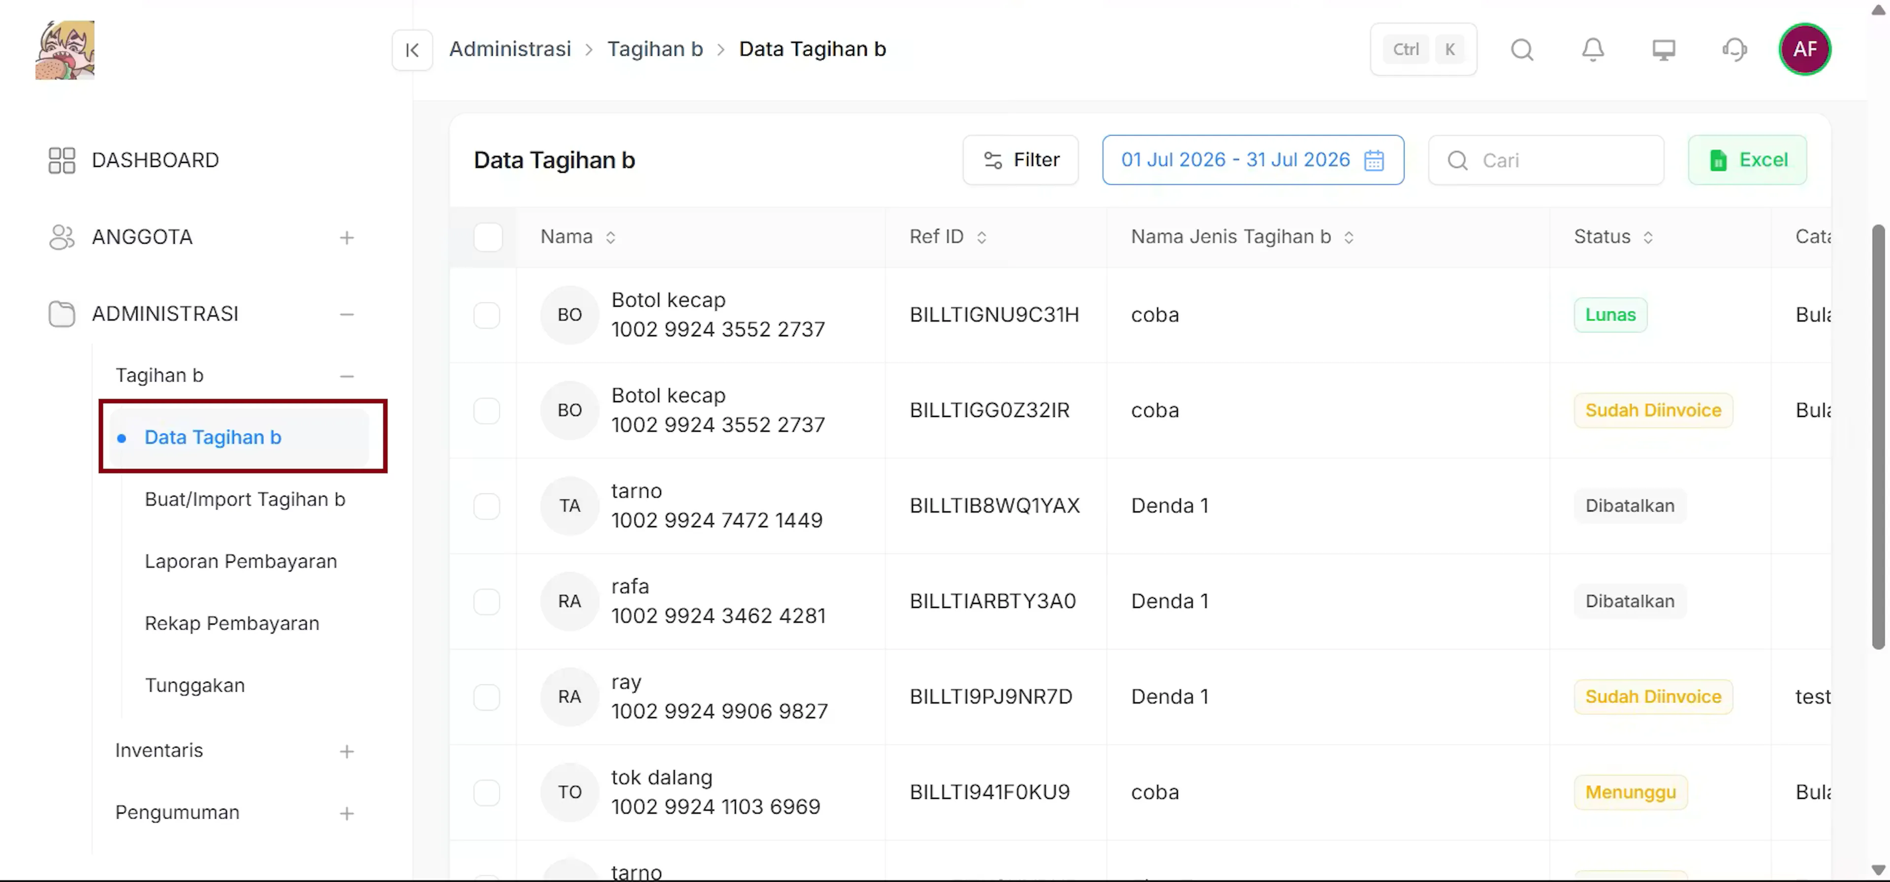The width and height of the screenshot is (1890, 882).
Task: Open Laporan Pembayaran menu item
Action: (x=241, y=561)
